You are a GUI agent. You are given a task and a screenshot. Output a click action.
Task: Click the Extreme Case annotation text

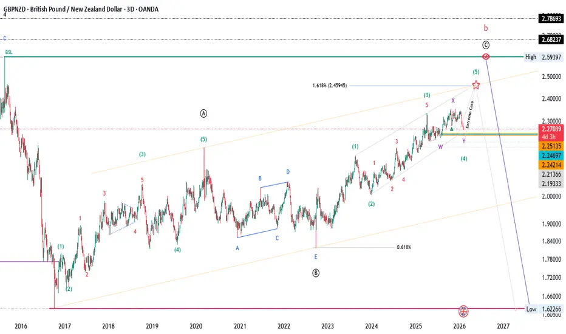[469, 114]
